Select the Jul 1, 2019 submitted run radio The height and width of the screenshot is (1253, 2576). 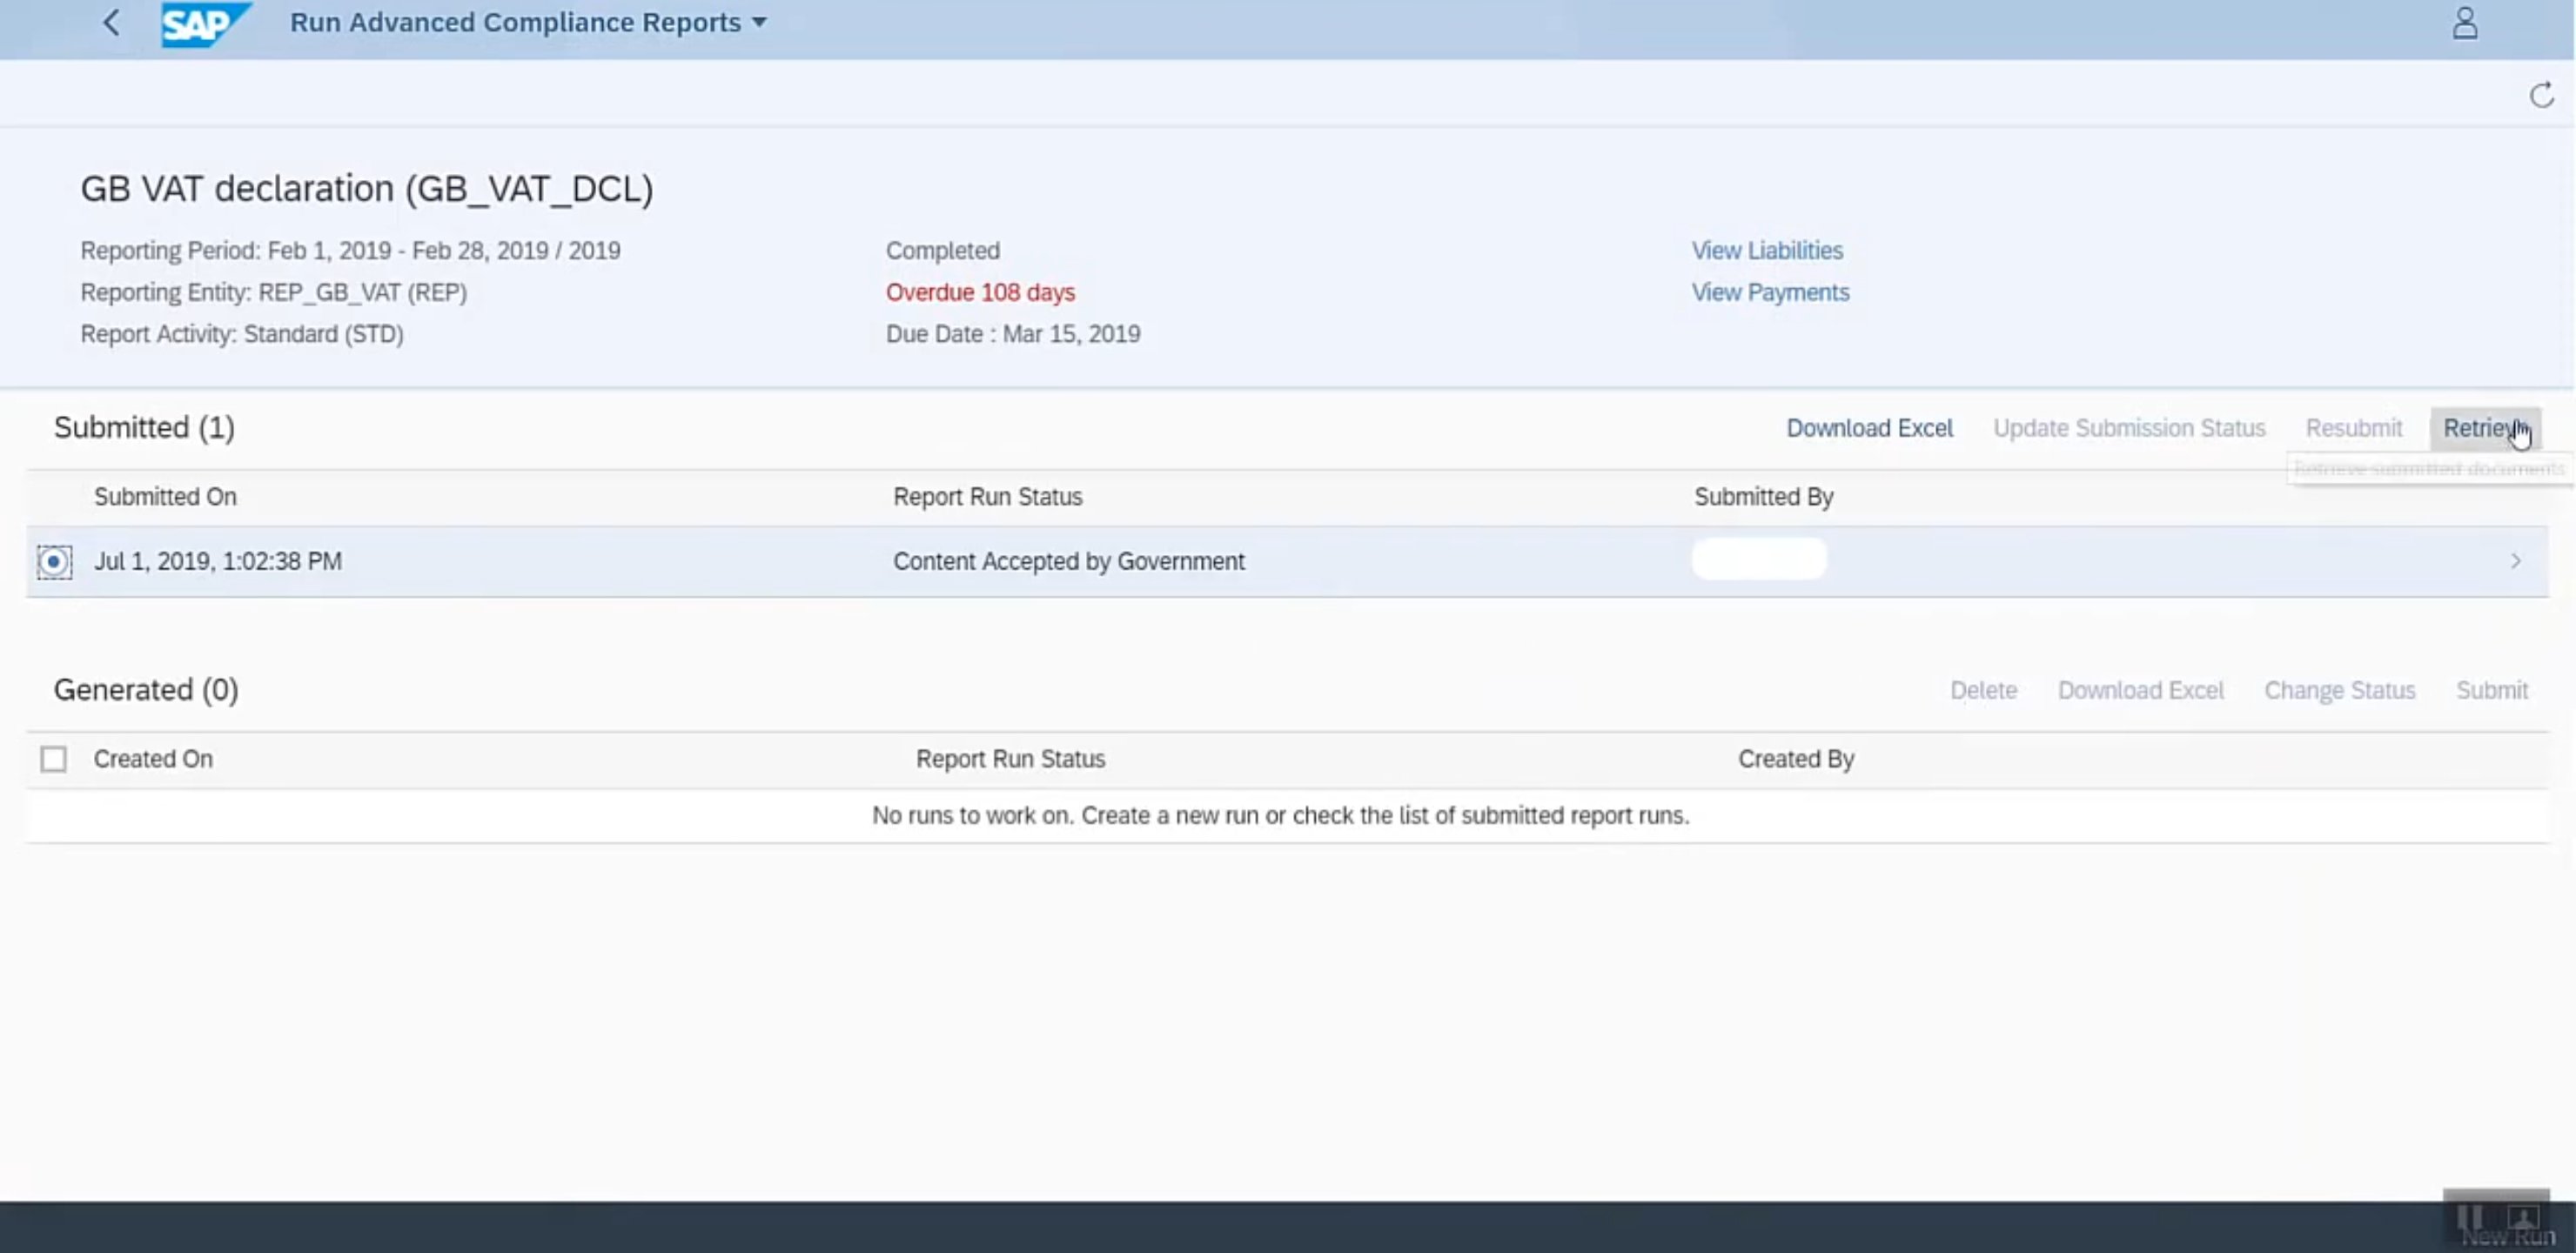tap(54, 561)
